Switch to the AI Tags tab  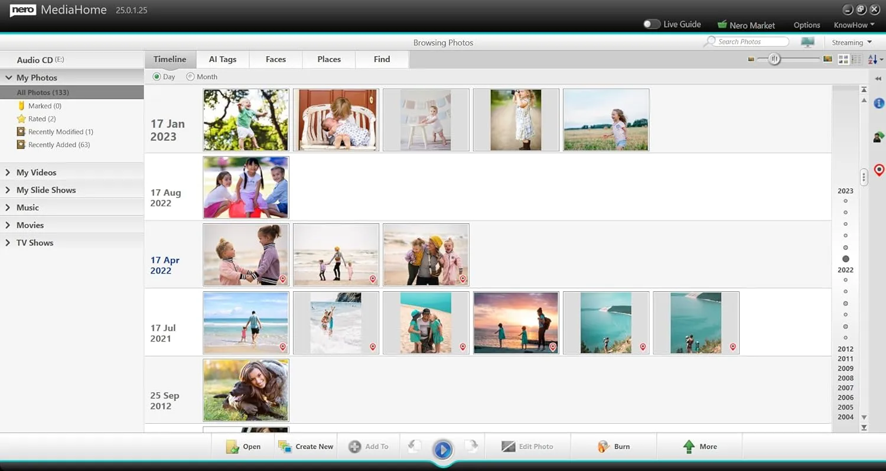pos(223,59)
